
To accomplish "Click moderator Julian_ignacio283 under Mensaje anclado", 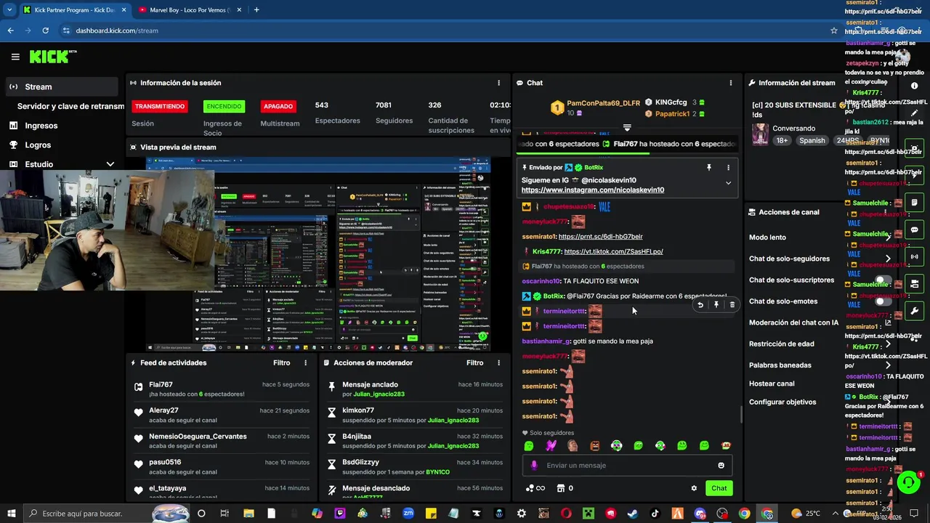I will (379, 394).
